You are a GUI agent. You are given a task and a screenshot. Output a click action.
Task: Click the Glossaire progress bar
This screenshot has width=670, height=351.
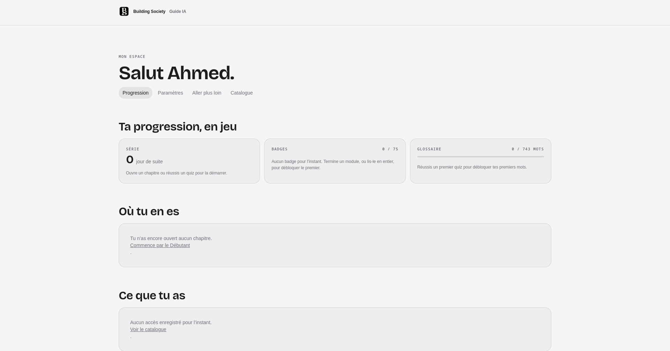pyautogui.click(x=481, y=157)
